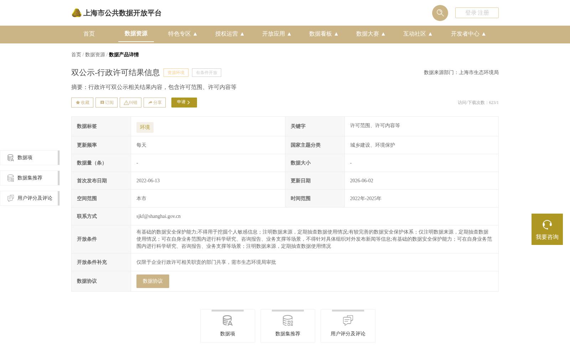Screen dimensions: 570x356
Task: Click the 资源环境 category tag
Action: (176, 73)
